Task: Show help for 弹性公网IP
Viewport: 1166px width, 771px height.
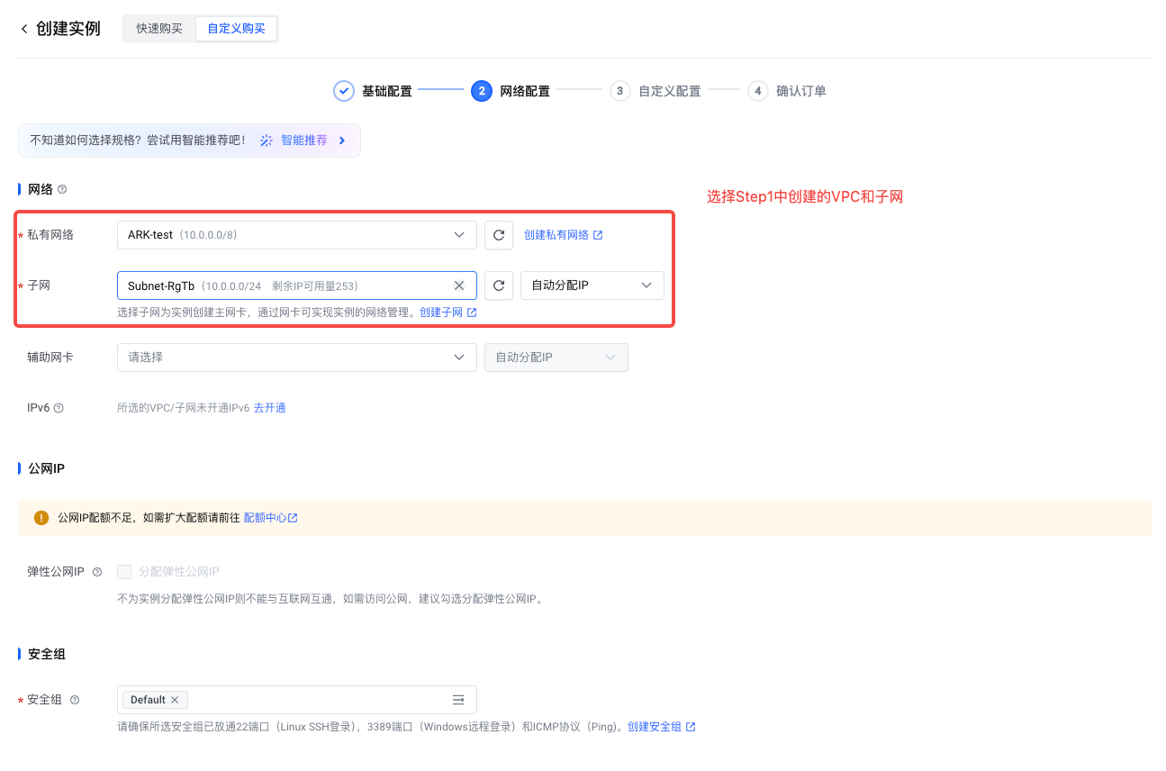Action: tap(97, 572)
